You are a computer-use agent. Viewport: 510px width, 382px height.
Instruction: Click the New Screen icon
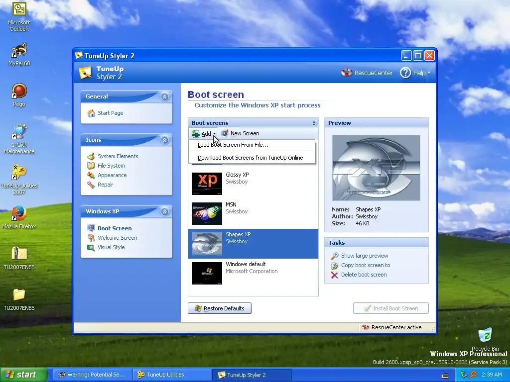point(225,133)
